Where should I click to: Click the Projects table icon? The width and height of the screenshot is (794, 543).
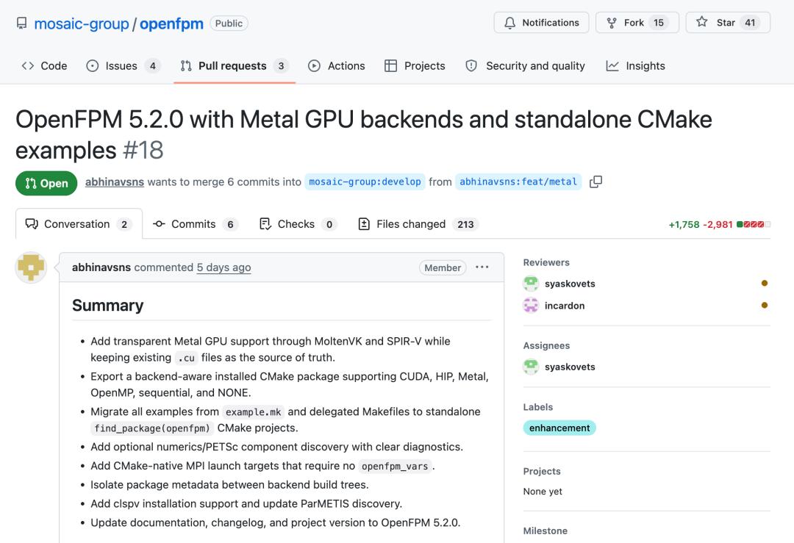[390, 66]
